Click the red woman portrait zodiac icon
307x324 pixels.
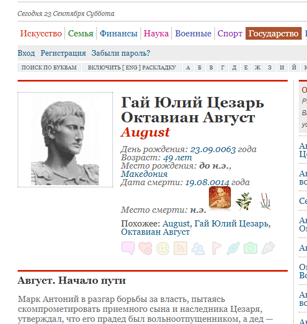pos(220,198)
